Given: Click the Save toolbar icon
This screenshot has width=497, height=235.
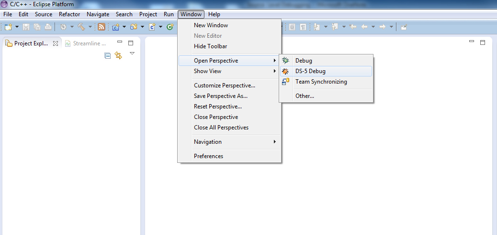Looking at the screenshot, I should click(x=26, y=27).
